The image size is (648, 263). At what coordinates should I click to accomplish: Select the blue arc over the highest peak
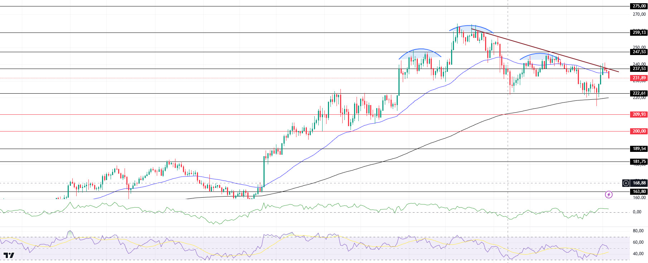click(x=471, y=26)
